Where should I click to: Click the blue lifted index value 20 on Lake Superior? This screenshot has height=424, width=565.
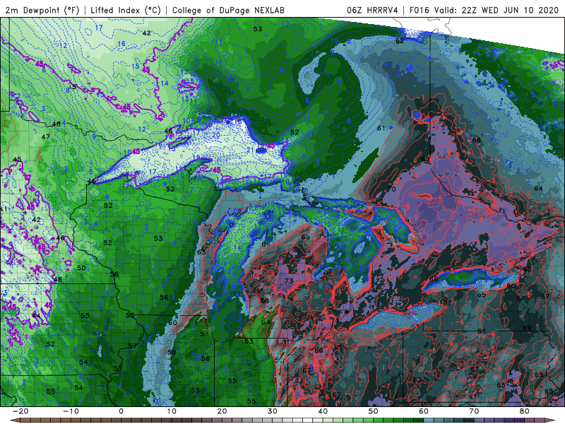pyautogui.click(x=216, y=135)
